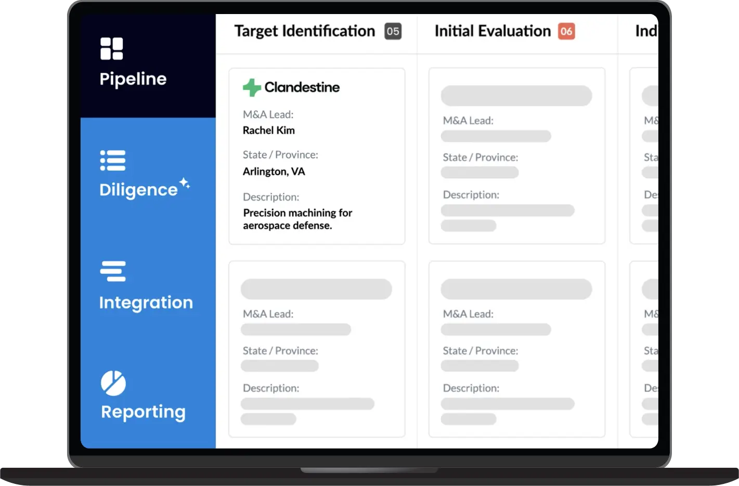This screenshot has width=739, height=486.
Task: Click the Precision machining description text
Action: (x=297, y=219)
